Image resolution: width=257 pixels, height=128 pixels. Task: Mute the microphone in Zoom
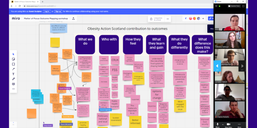click(218, 125)
